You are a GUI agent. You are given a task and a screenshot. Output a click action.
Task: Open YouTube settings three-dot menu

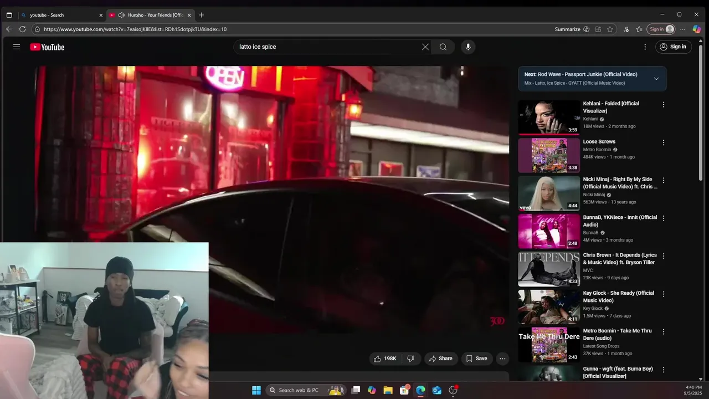[x=645, y=47]
